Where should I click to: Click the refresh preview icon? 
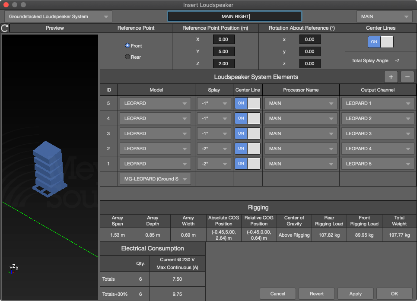5,28
